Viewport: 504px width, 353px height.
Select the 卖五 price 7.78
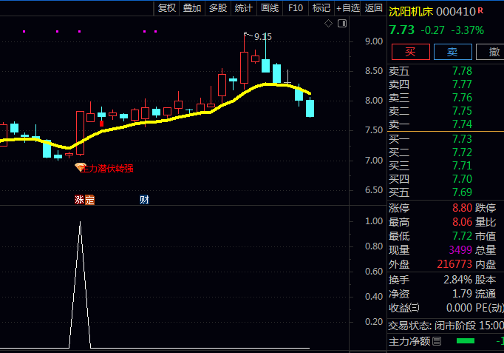pyautogui.click(x=462, y=71)
